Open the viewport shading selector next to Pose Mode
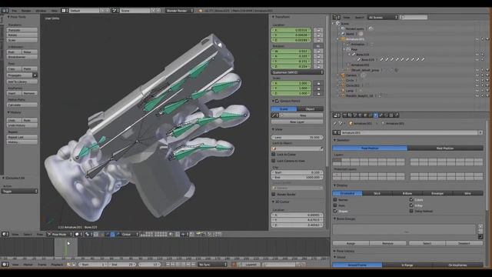 [78, 234]
